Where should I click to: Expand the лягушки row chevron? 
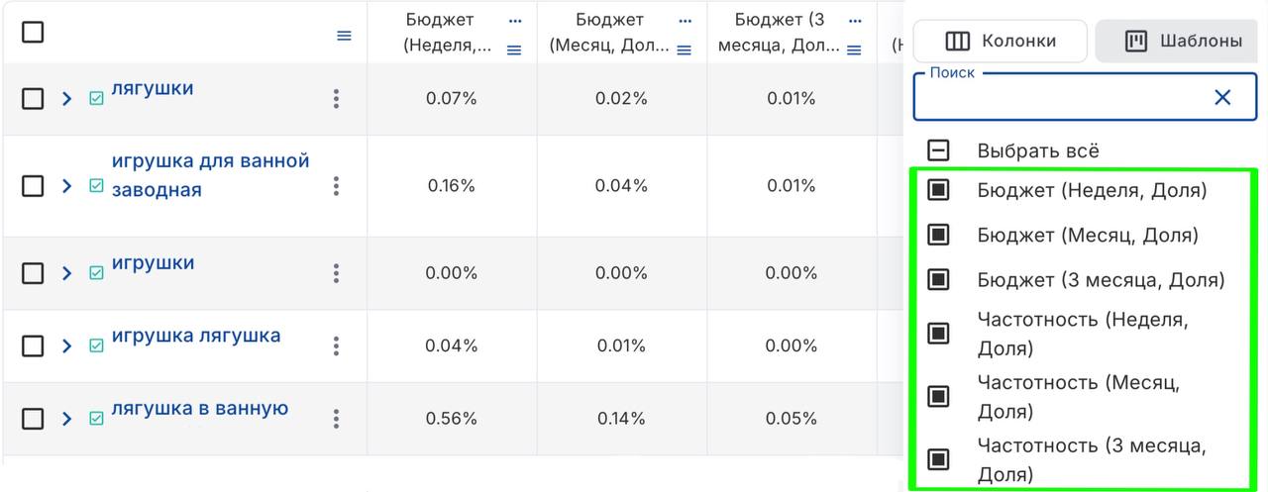[67, 99]
